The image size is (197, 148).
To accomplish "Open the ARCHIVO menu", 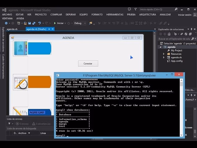I will [x=7, y=14].
